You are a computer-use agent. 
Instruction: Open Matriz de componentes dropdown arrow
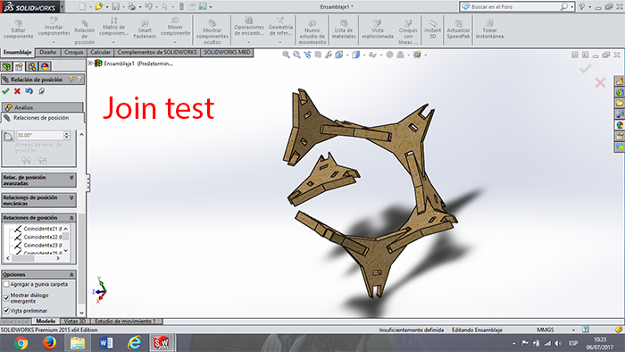point(113,41)
